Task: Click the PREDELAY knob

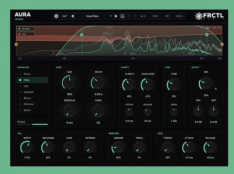Action: click(69, 111)
